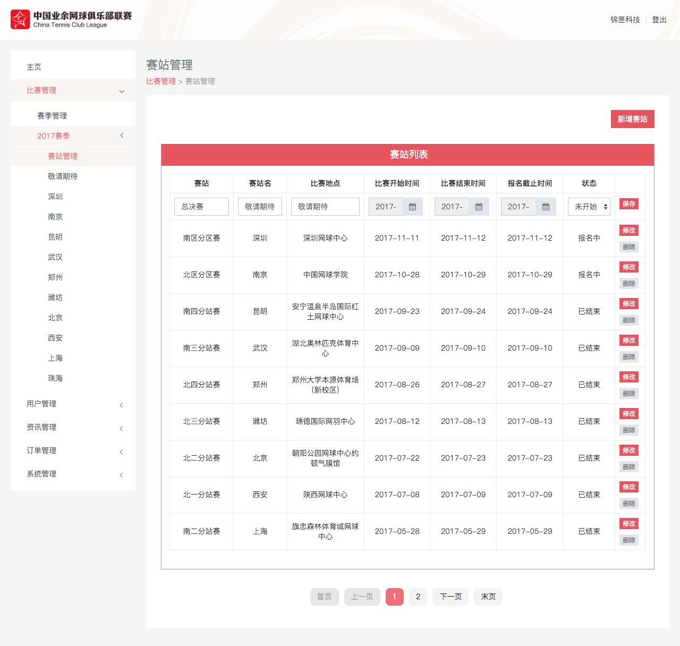680x646 pixels.
Task: Open calendar picker for registration deadline
Action: pos(546,207)
